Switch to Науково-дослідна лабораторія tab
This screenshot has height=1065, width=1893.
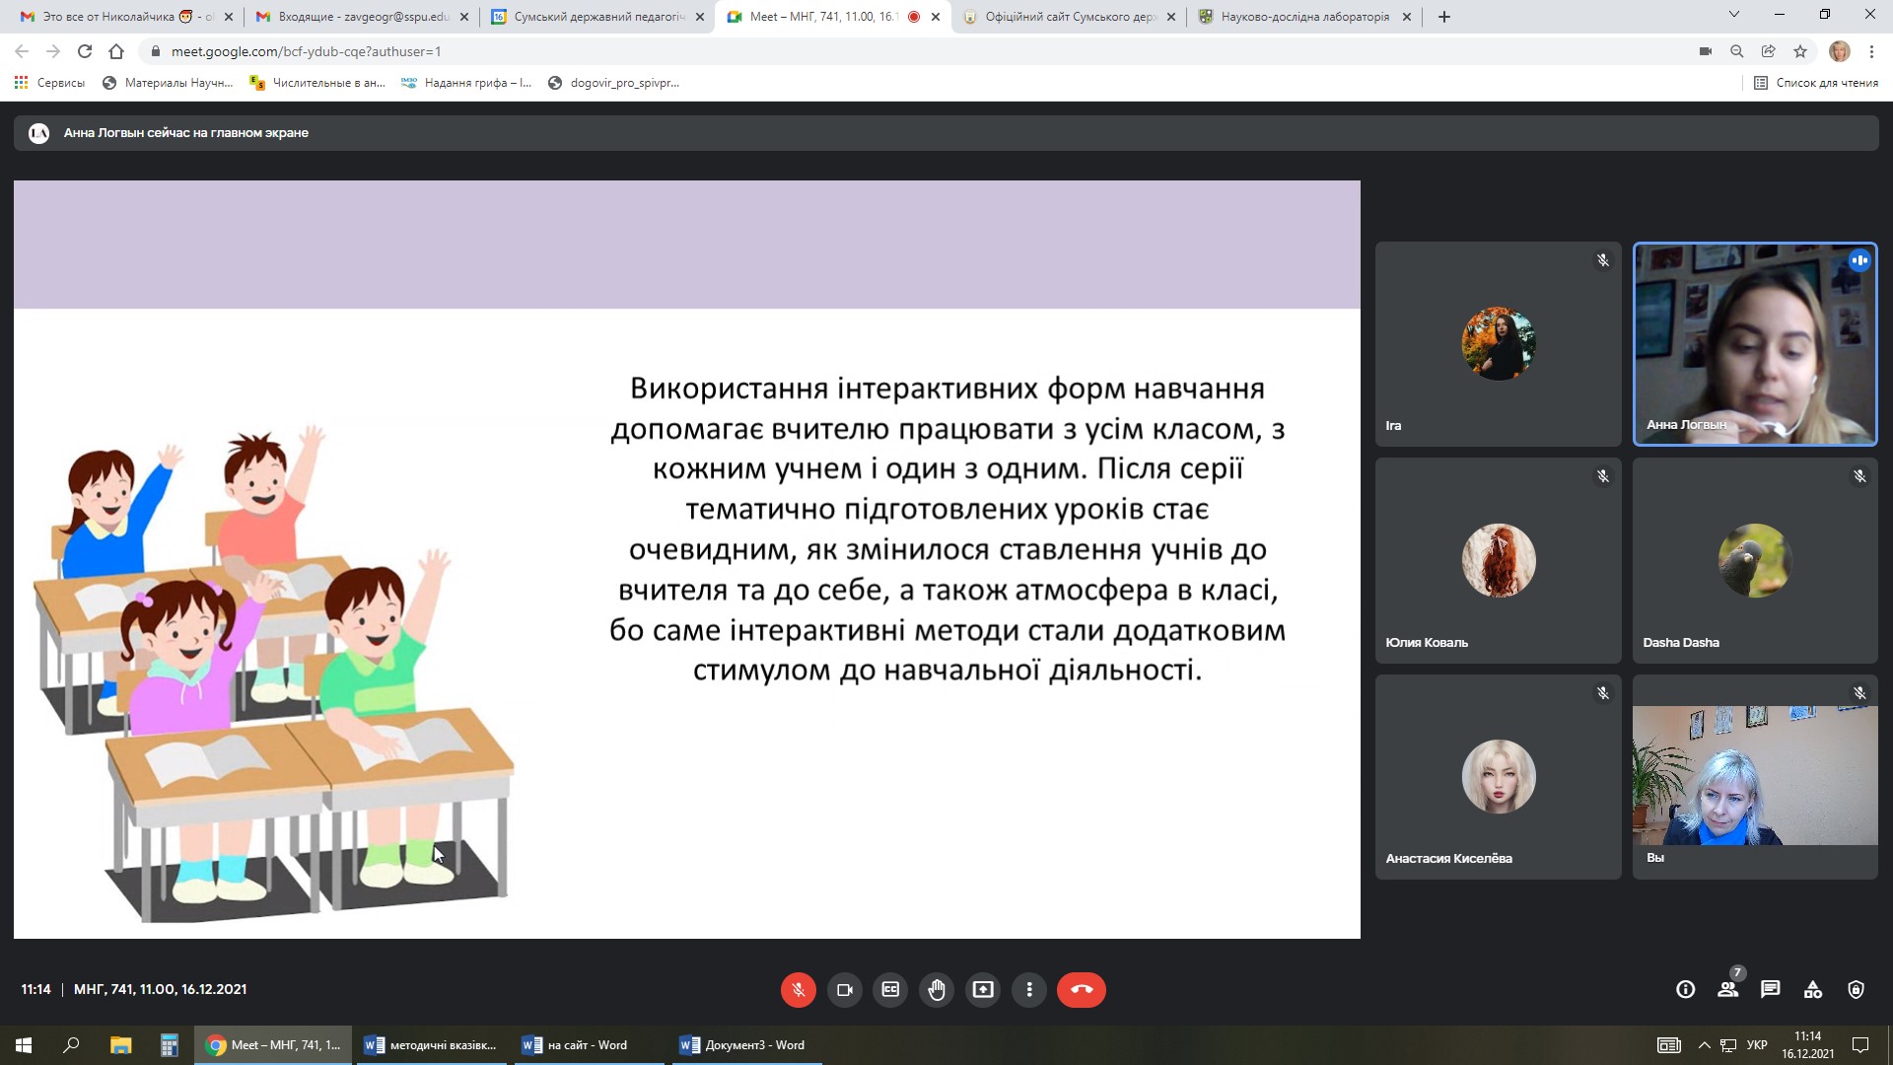1303,17
